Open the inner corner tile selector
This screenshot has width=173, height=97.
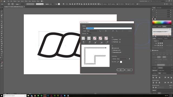95,38
